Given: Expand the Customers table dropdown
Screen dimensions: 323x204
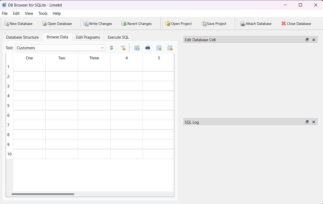Looking at the screenshot, I should (102, 48).
